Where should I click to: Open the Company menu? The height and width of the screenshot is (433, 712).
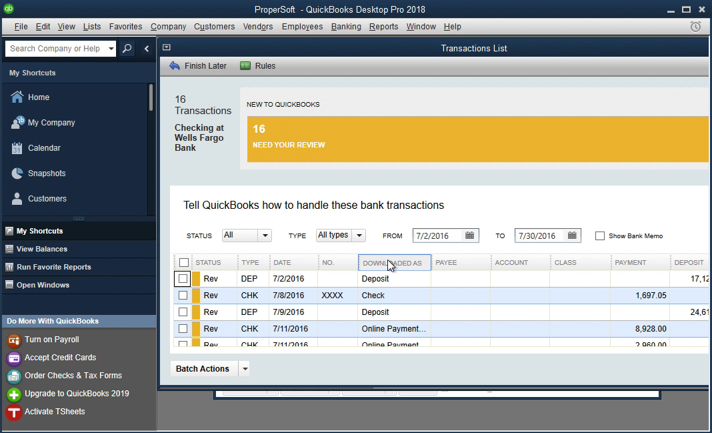click(x=168, y=27)
